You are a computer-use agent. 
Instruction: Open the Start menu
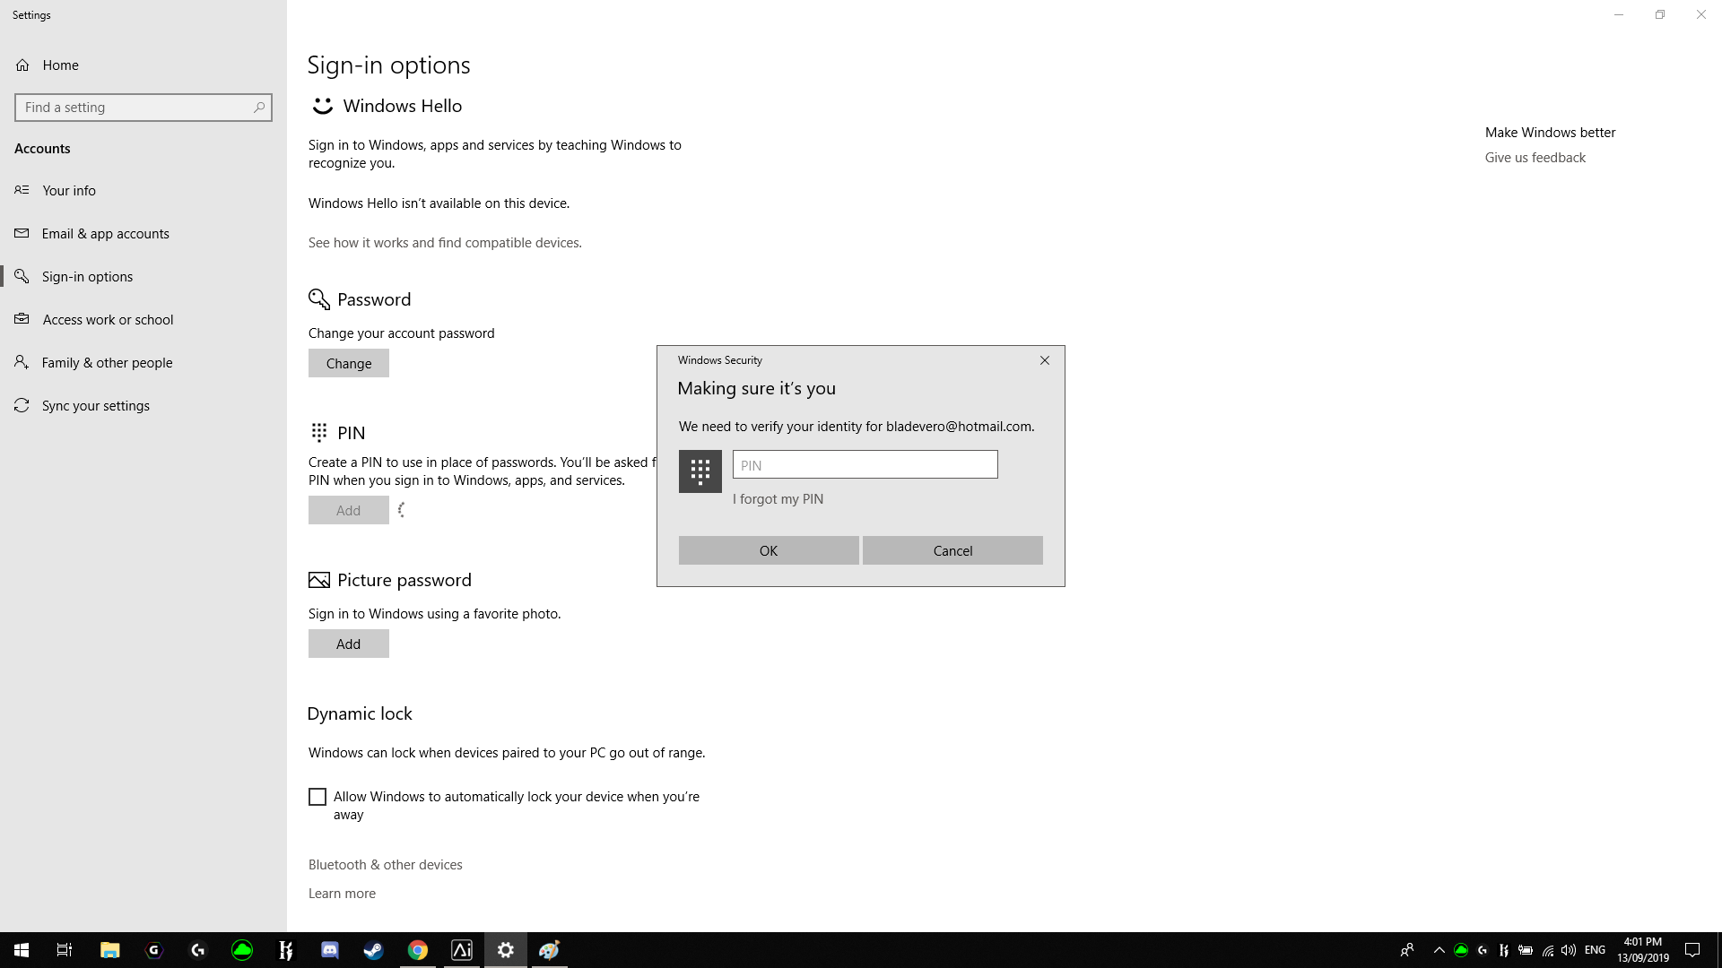pos(20,949)
